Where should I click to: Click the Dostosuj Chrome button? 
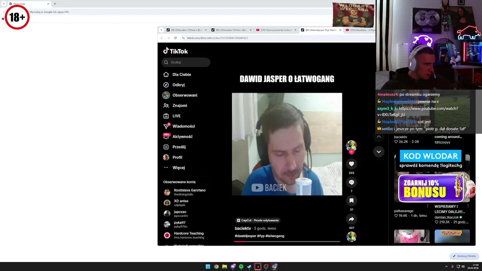(464, 256)
